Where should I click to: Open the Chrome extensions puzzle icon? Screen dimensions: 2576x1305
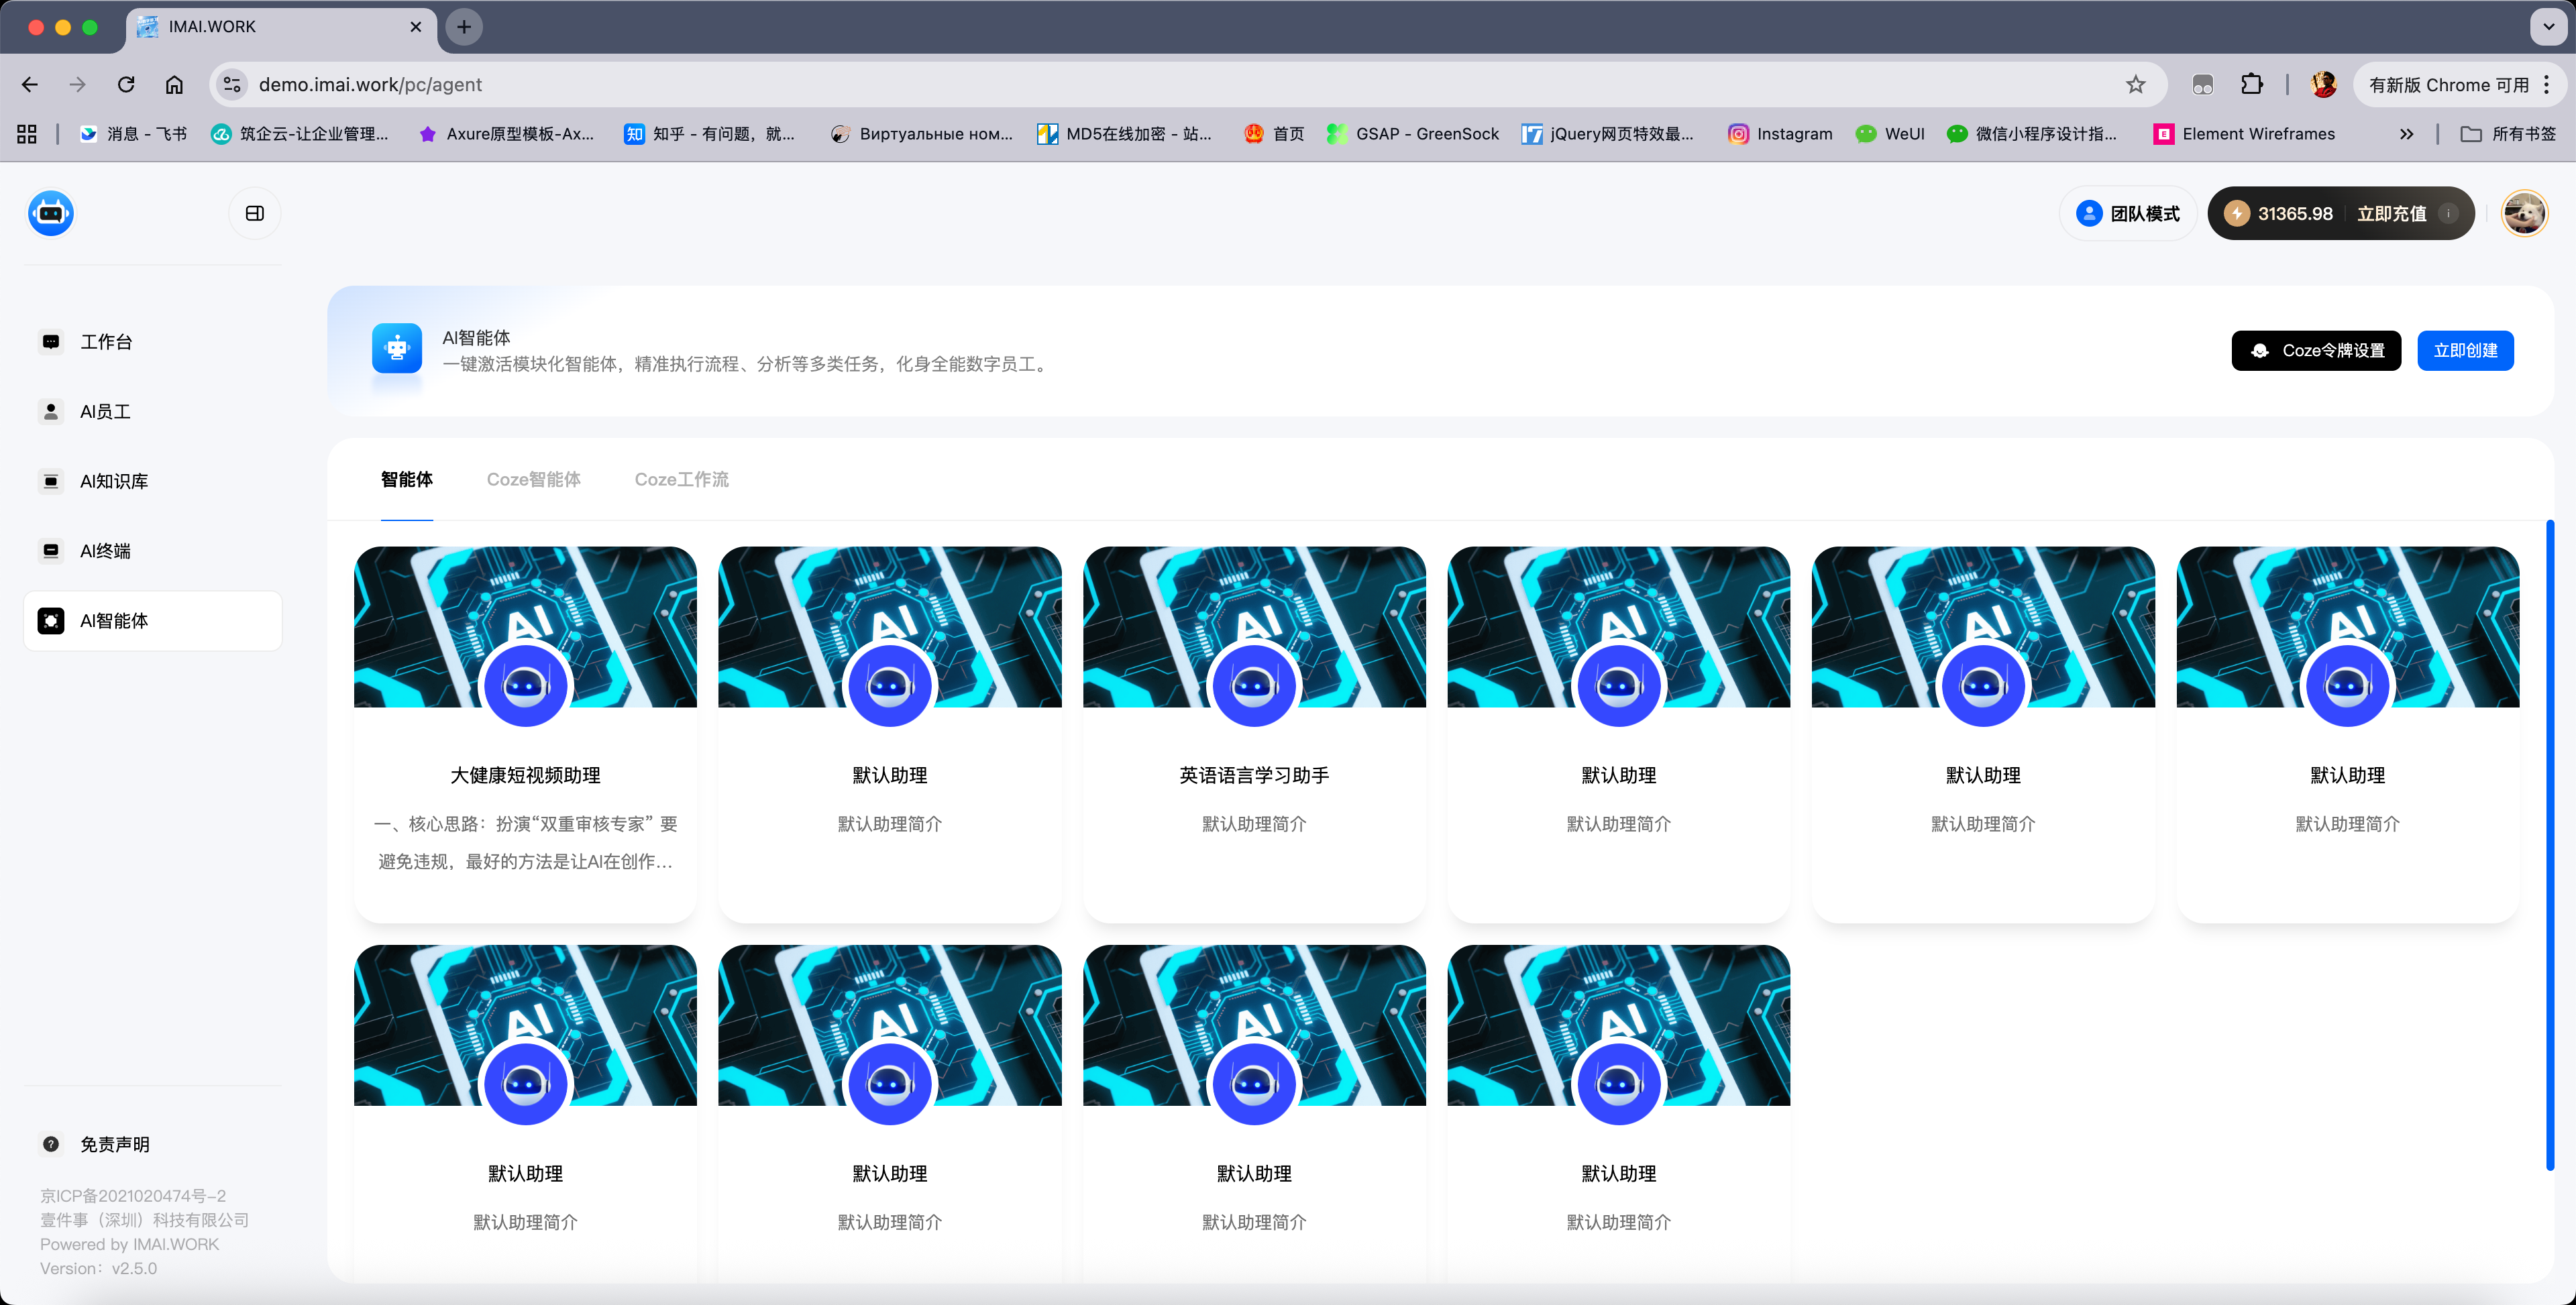(x=2251, y=85)
